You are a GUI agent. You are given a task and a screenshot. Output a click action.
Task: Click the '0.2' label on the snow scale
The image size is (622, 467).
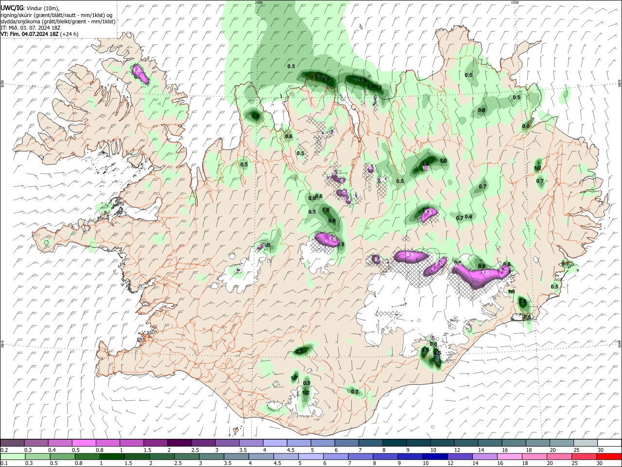pyautogui.click(x=4, y=449)
